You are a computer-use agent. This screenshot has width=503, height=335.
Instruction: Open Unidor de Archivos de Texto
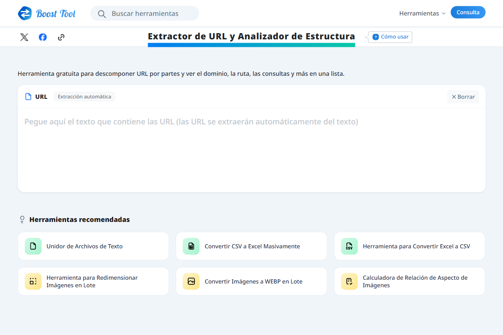coord(93,246)
